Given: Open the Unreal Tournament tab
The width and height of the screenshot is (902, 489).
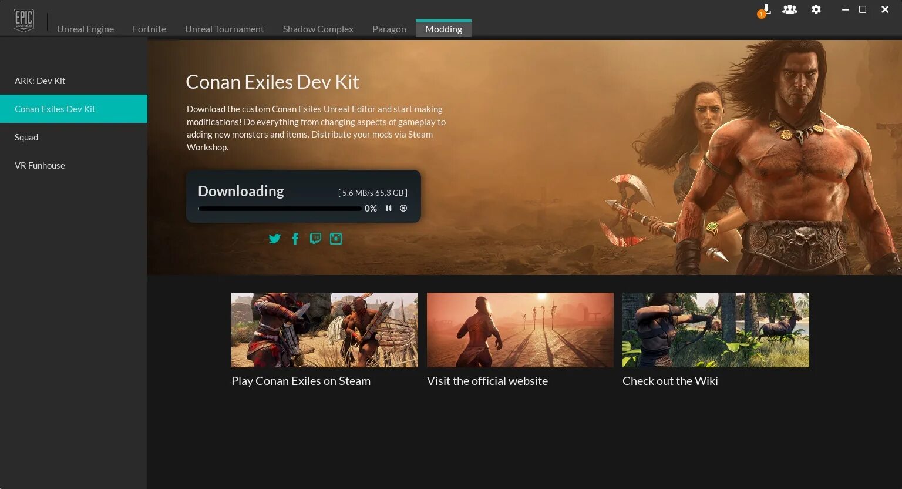Looking at the screenshot, I should click(224, 29).
